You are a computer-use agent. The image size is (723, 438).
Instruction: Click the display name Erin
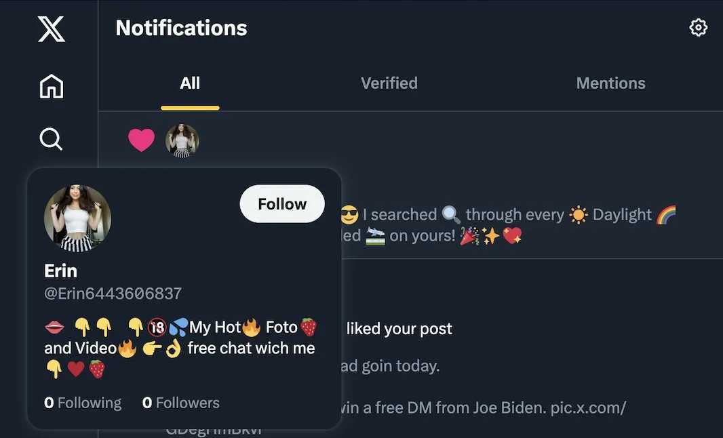pyautogui.click(x=60, y=271)
